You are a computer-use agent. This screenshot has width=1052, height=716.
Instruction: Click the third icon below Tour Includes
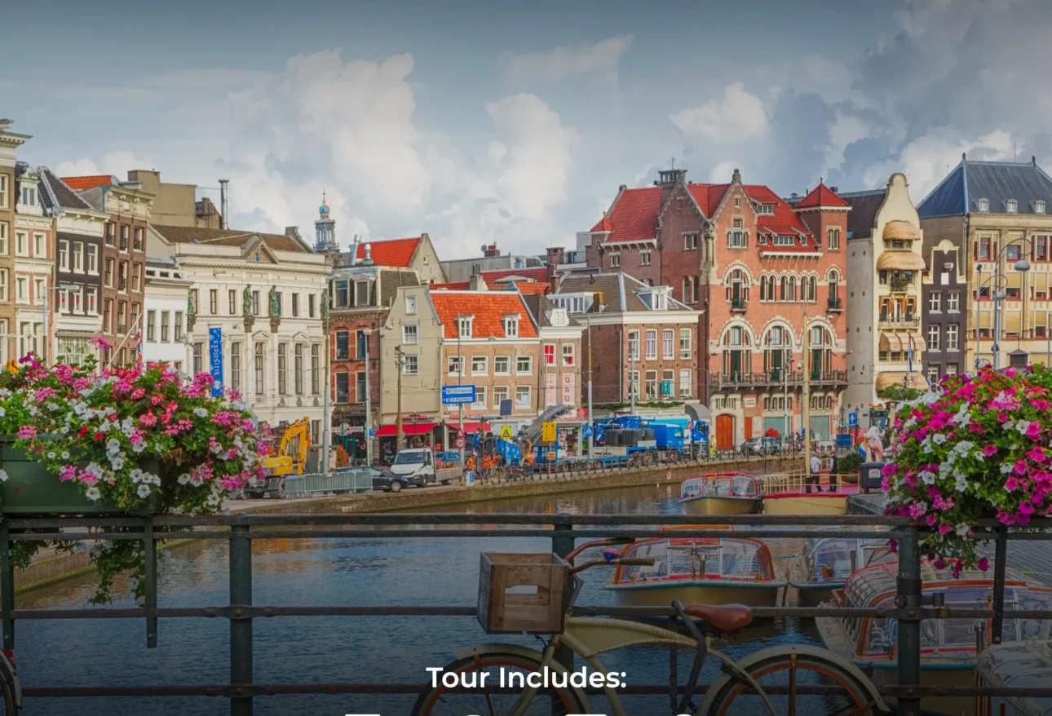[x=586, y=714]
